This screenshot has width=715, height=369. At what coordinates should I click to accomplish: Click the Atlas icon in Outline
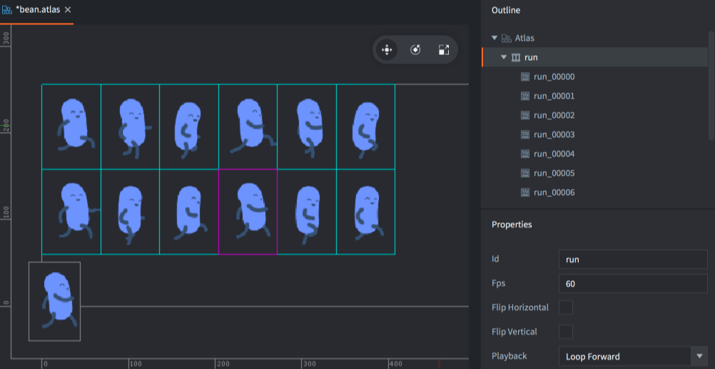pos(506,38)
